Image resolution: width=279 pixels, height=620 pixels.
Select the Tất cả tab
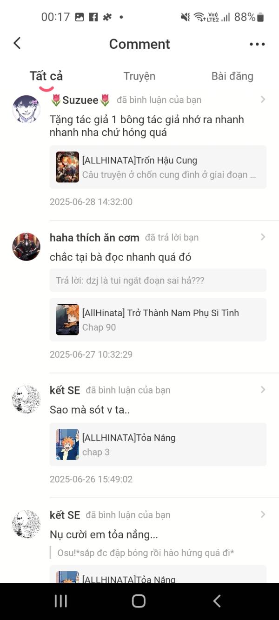pyautogui.click(x=46, y=76)
